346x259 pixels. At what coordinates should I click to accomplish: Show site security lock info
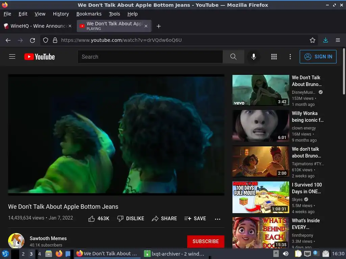(x=55, y=40)
